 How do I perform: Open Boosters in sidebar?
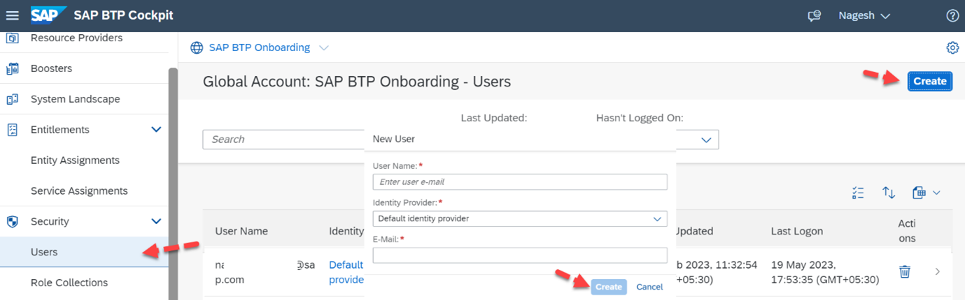[x=51, y=68]
